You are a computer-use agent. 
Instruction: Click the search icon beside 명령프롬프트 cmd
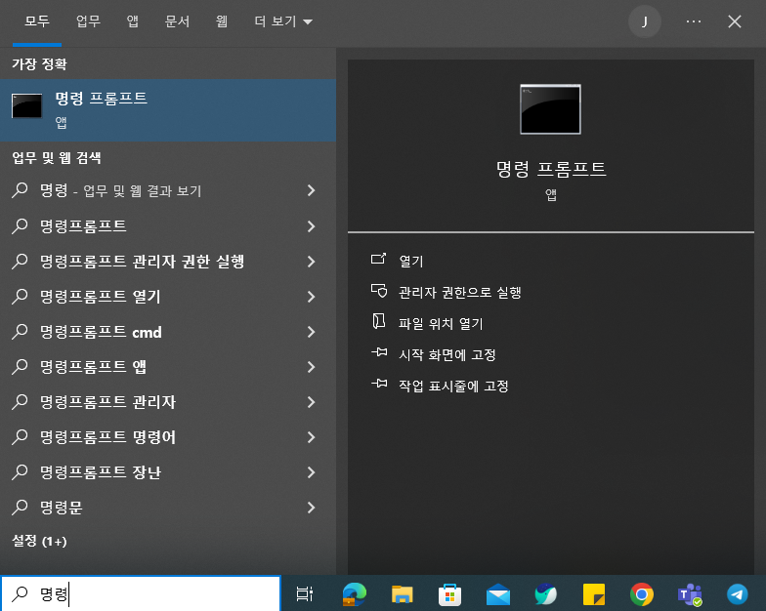[20, 332]
